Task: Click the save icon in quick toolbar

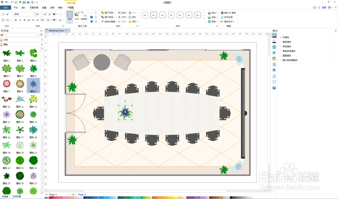Action: coord(24,2)
